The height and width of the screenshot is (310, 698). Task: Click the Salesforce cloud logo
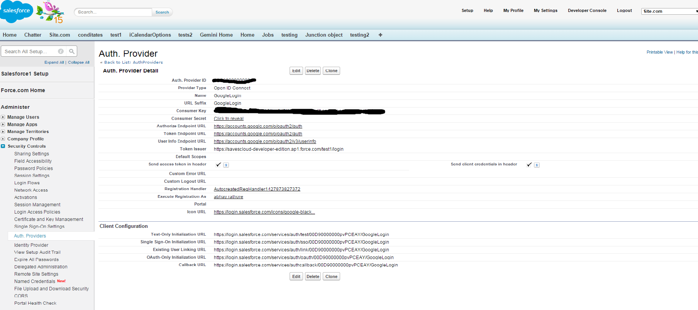(x=17, y=11)
